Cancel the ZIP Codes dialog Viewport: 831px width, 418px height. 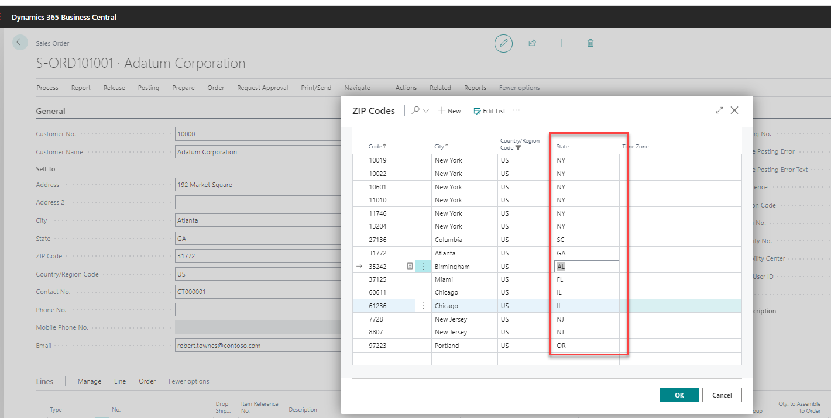click(x=722, y=395)
